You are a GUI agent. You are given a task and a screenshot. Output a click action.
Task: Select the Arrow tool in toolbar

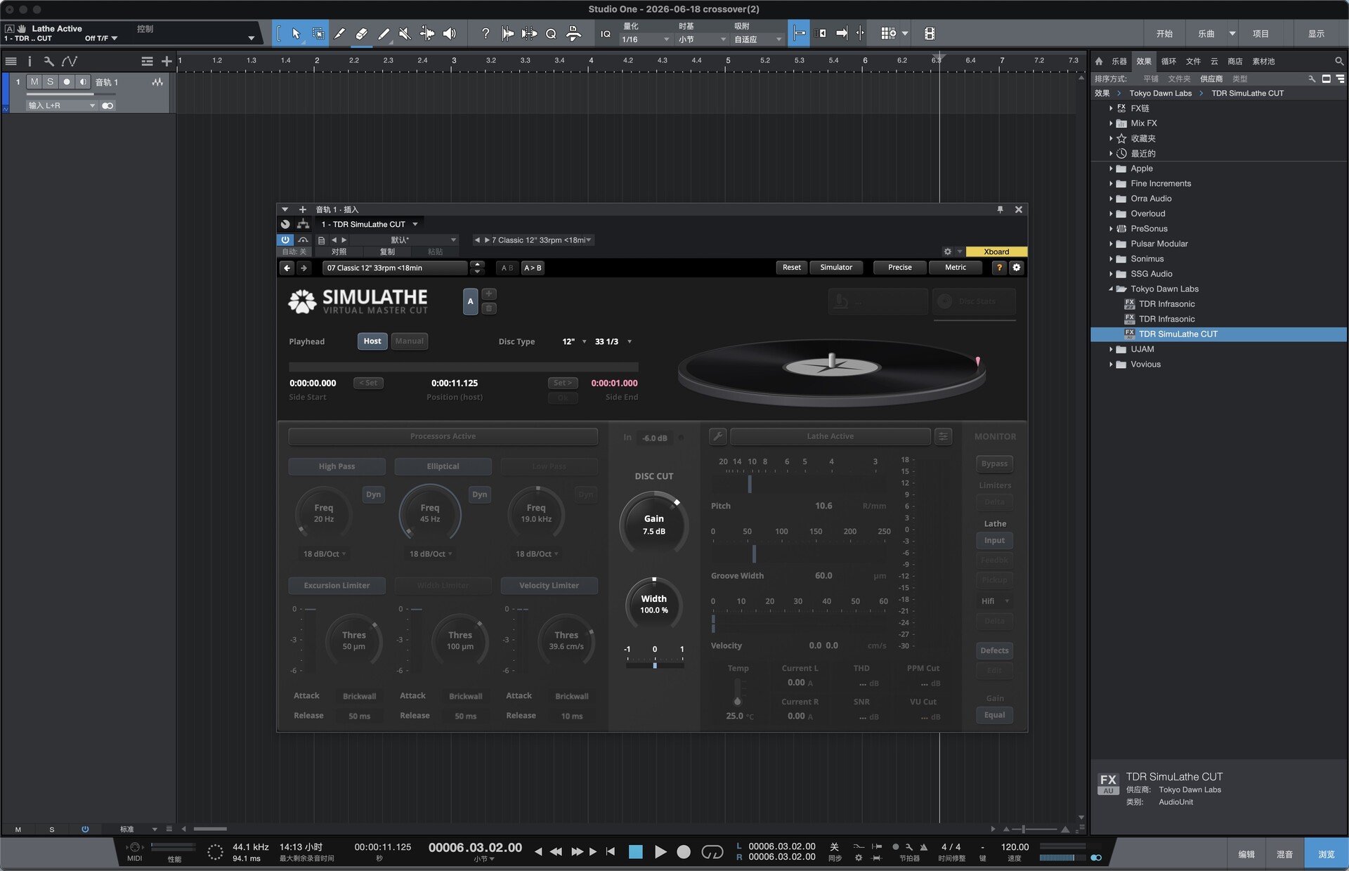pyautogui.click(x=296, y=33)
